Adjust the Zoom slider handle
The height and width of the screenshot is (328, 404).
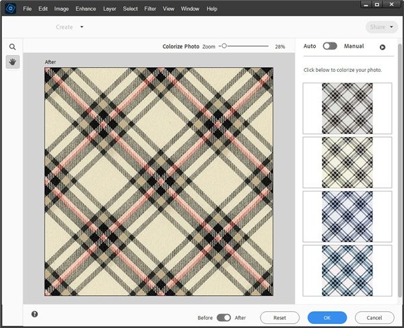point(224,46)
